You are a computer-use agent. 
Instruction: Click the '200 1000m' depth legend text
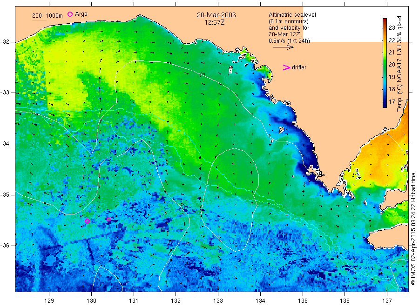pyautogui.click(x=47, y=16)
